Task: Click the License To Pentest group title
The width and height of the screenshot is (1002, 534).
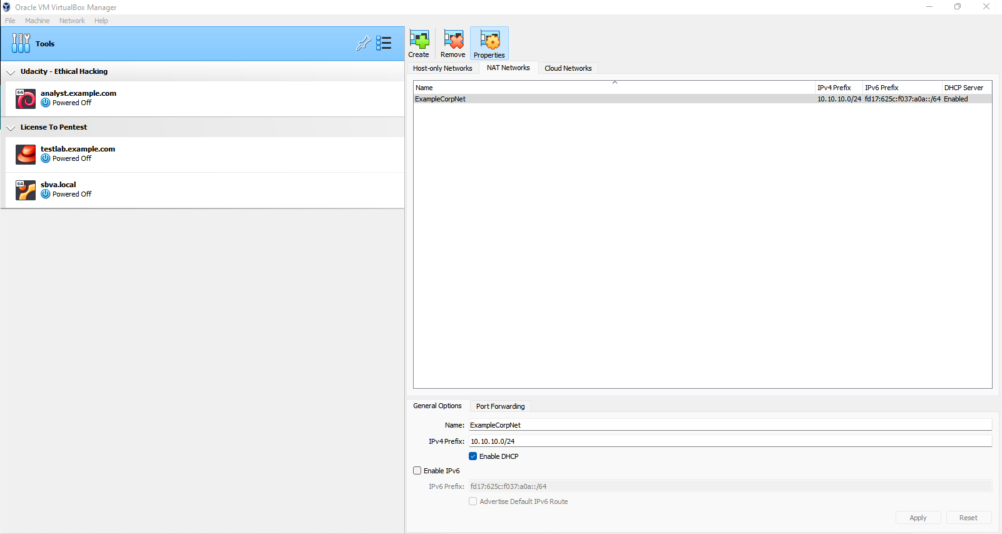Action: [x=54, y=127]
